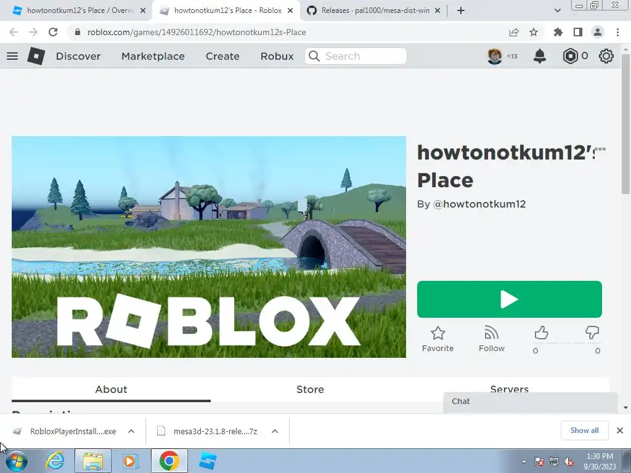Viewport: 631px width, 473px height.
Task: Open Windows Explorer from taskbar
Action: pos(93,461)
